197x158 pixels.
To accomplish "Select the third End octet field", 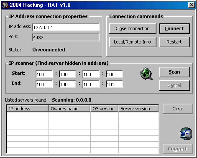I will pyautogui.click(x=91, y=84).
